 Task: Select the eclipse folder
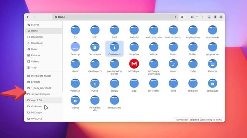154,49
